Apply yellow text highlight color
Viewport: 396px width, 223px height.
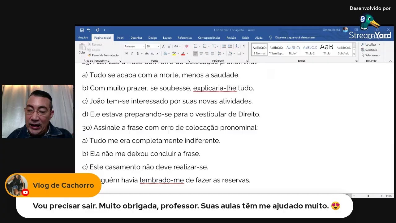coord(174,54)
